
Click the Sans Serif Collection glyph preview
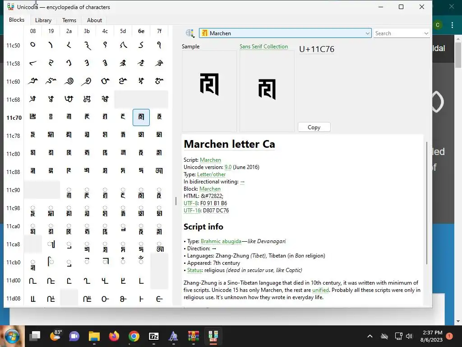[x=267, y=91]
